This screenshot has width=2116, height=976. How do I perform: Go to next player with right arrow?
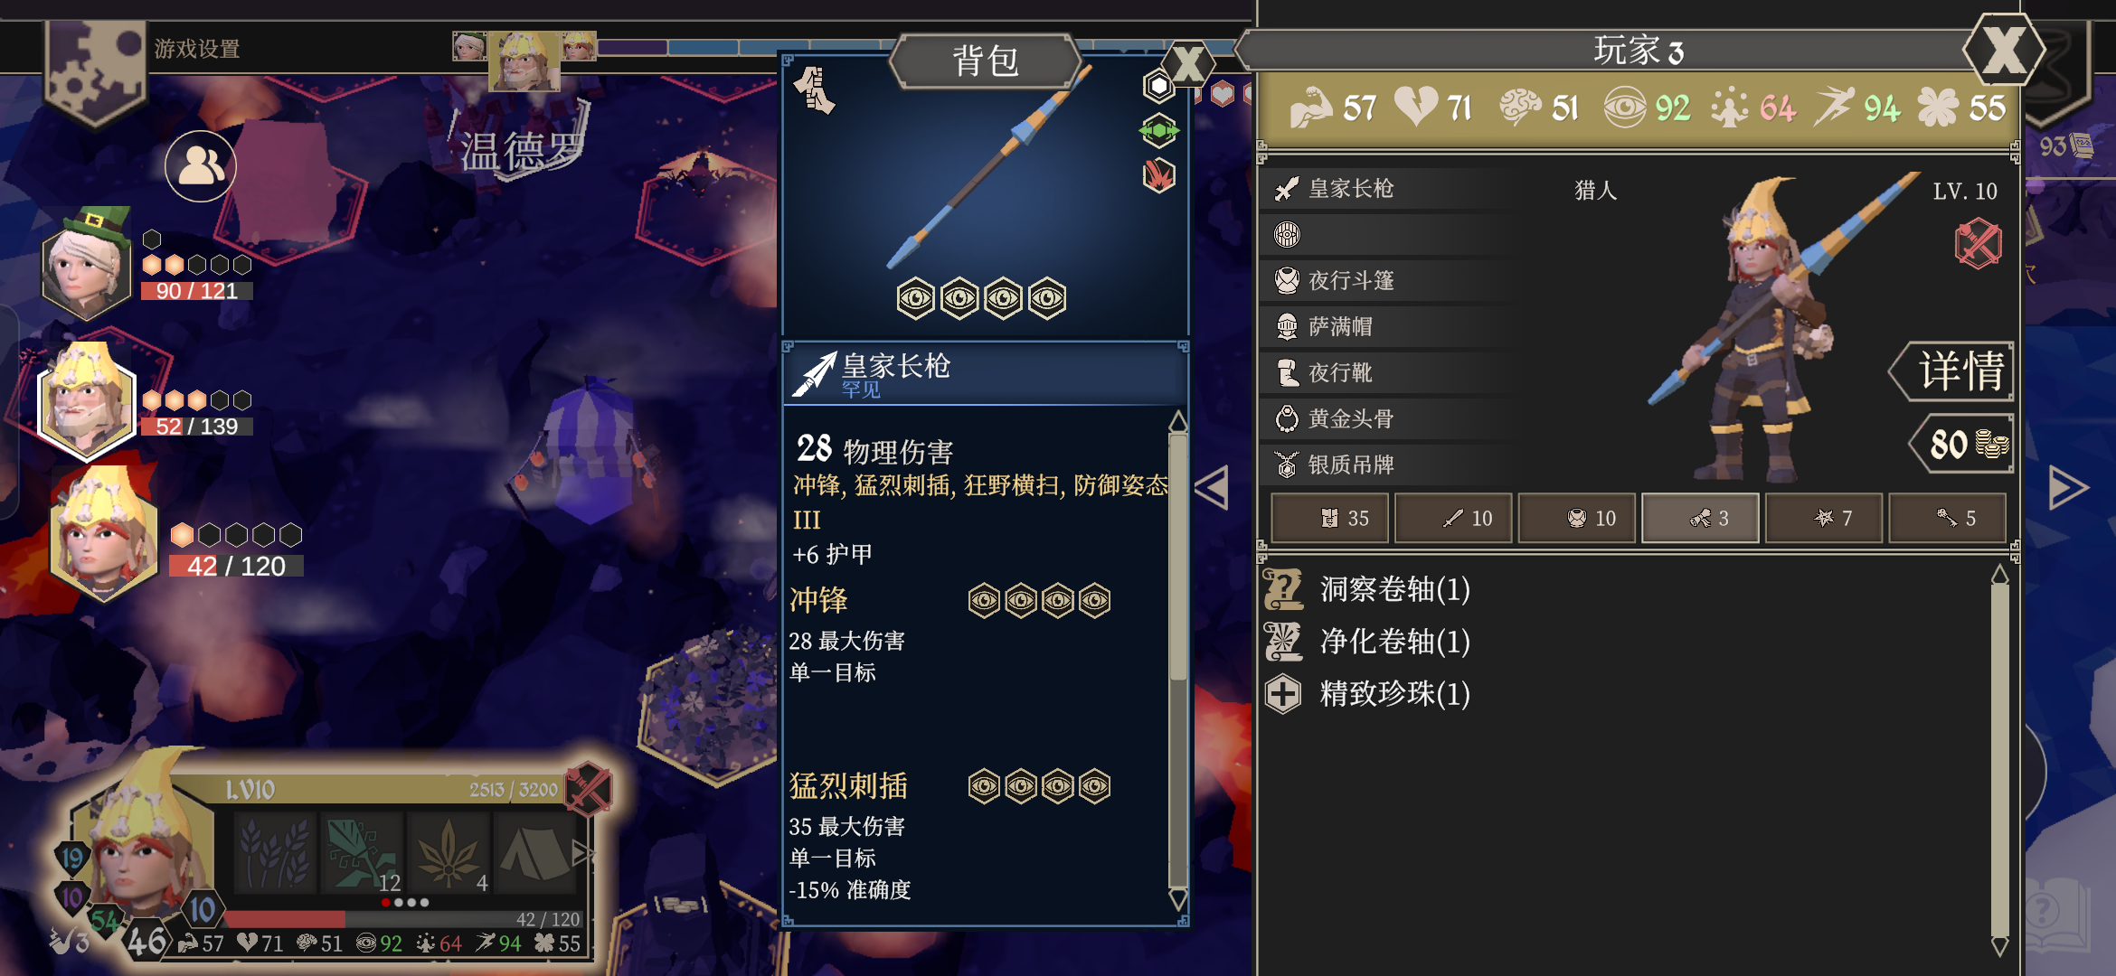[2067, 488]
